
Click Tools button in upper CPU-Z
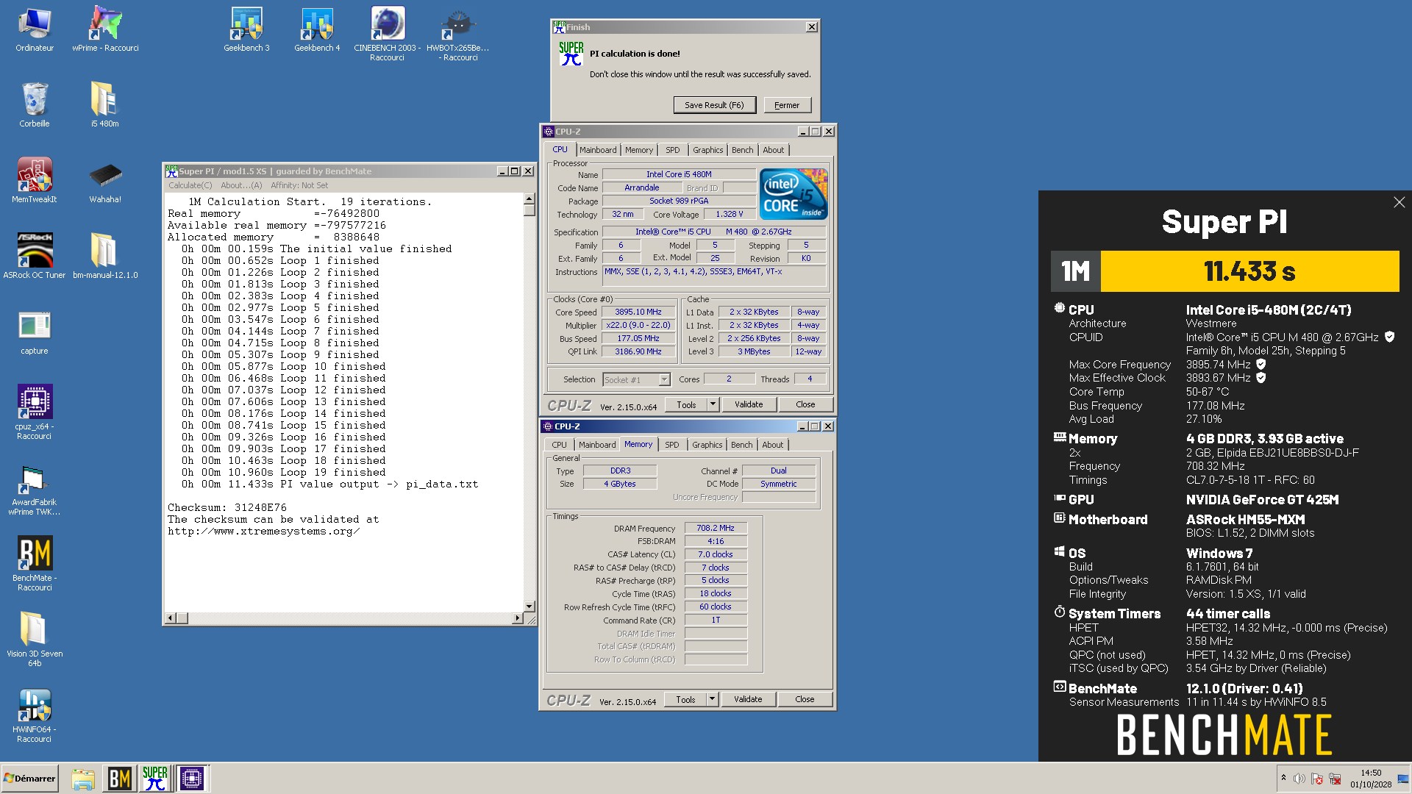686,404
